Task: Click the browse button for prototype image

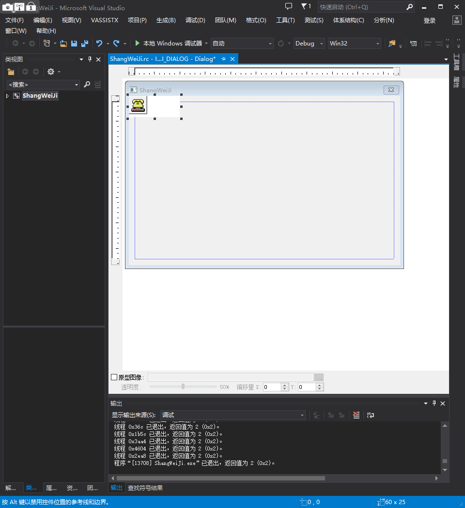Action: point(319,377)
